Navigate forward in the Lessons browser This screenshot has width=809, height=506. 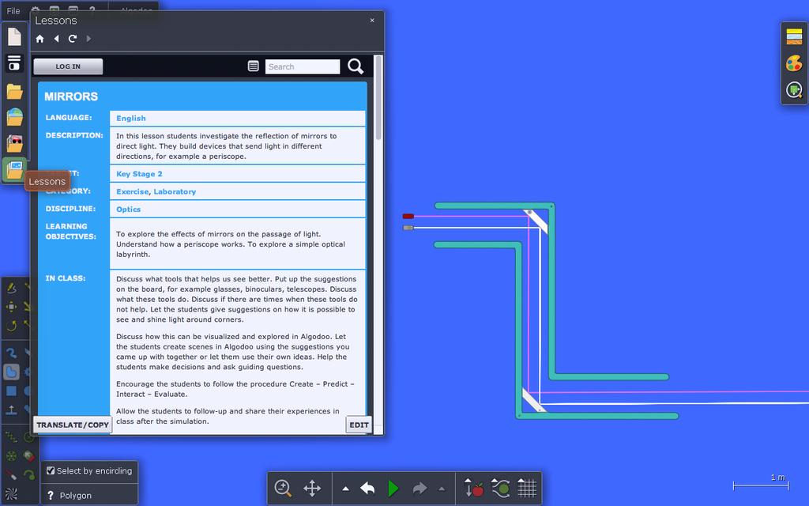[88, 39]
